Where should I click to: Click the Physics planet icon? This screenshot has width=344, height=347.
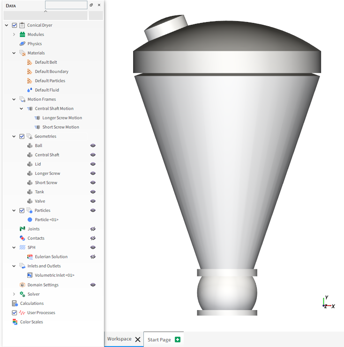point(22,43)
